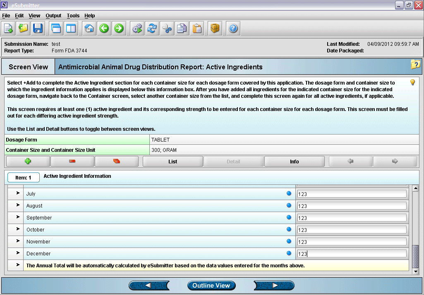Image resolution: width=424 pixels, height=295 pixels.
Task: Click the green forward arrow toolbar icon
Action: tap(119, 28)
